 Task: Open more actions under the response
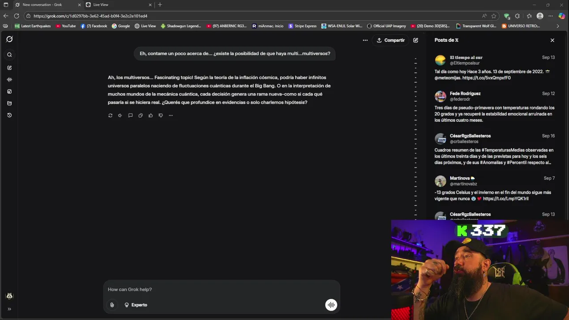tap(171, 116)
